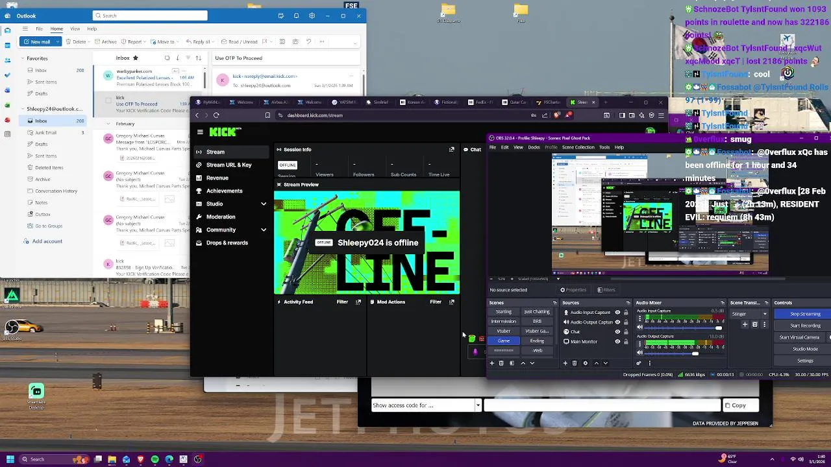This screenshot has width=831, height=467.
Task: Click the Outlook Search field
Action: pyautogui.click(x=150, y=16)
